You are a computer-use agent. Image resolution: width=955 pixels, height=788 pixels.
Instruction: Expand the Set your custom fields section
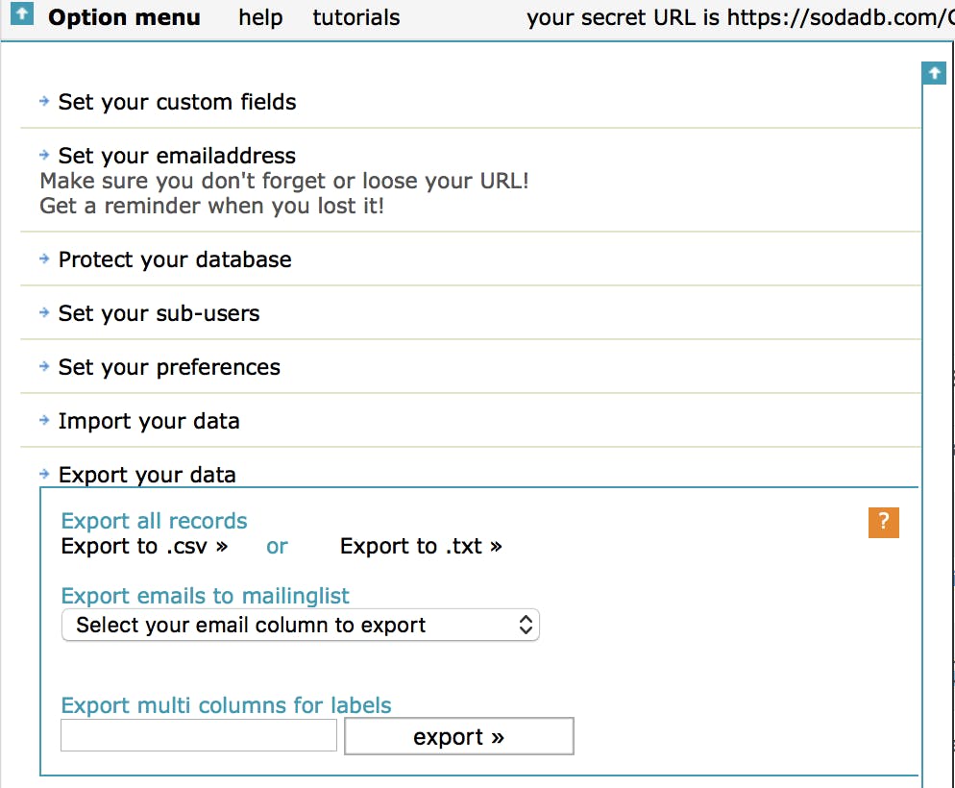[177, 102]
